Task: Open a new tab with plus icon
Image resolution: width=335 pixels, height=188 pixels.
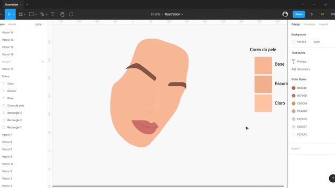Action: pos(27,5)
